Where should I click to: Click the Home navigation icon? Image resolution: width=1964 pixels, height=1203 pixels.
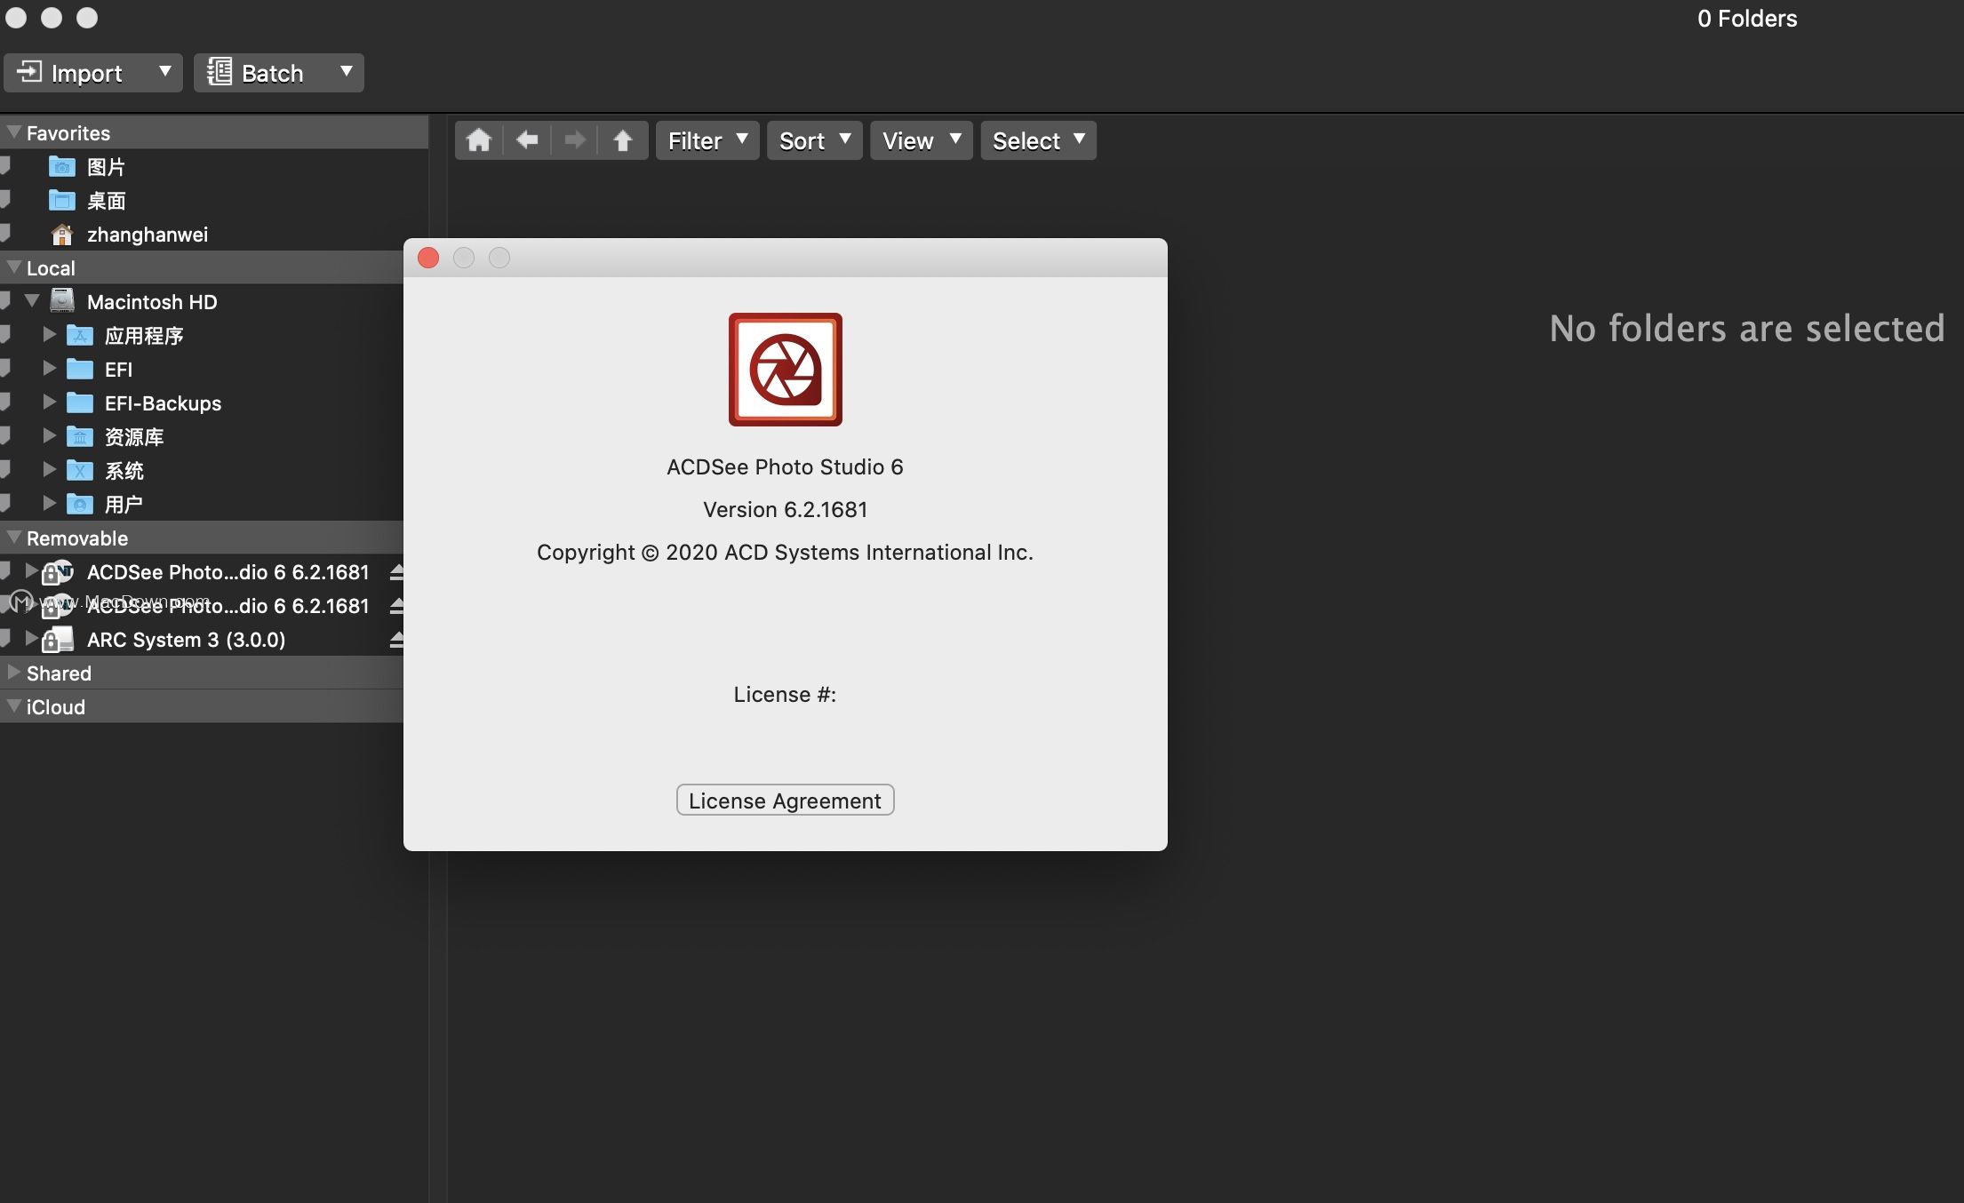[x=478, y=138]
